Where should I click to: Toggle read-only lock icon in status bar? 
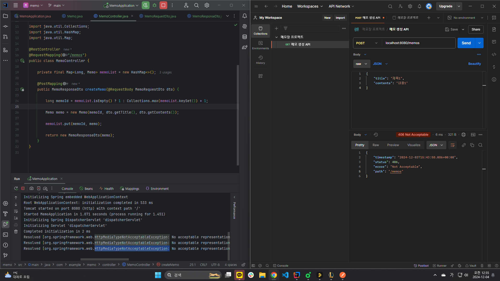point(243,265)
